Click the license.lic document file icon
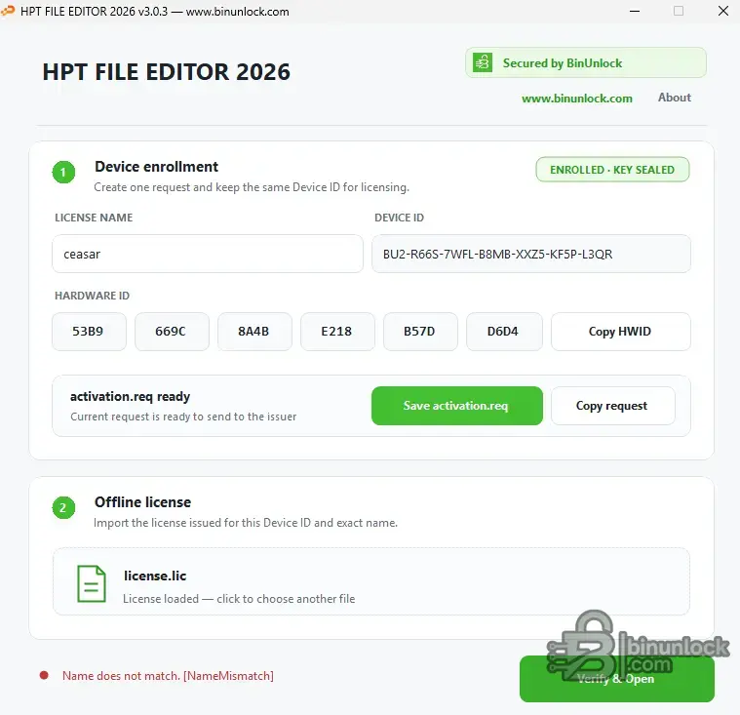This screenshot has width=740, height=715. click(x=91, y=583)
